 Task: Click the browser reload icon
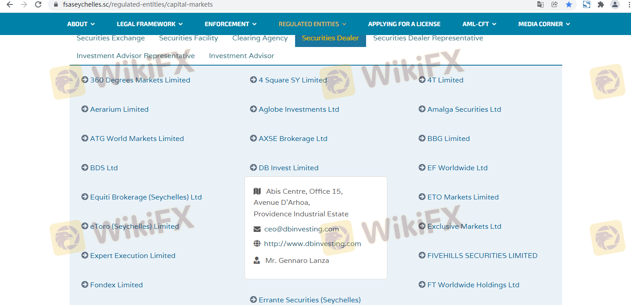38,4
